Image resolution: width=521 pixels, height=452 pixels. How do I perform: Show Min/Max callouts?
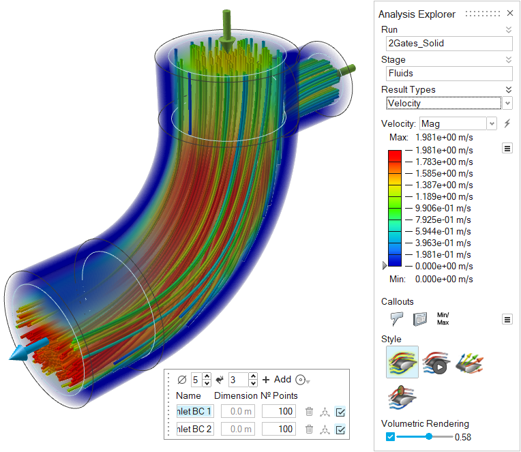tap(443, 318)
